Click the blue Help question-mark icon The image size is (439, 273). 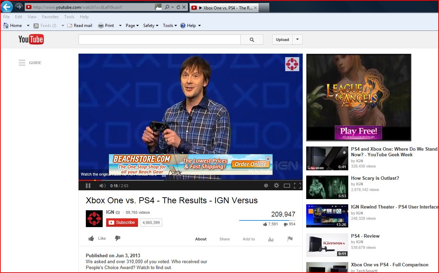point(183,26)
